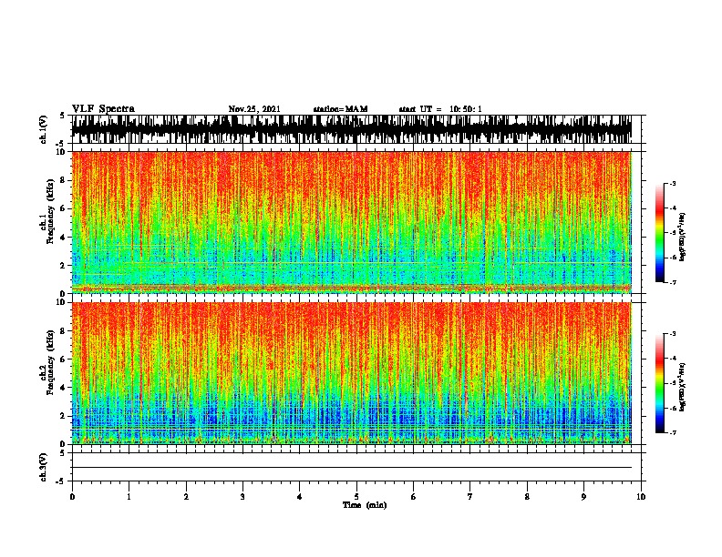Click the "Time (min)" axis label
Screen dimensions: 722x557
pos(365,505)
